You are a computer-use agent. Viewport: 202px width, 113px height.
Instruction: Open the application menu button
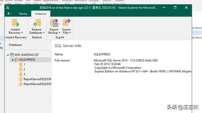pyautogui.click(x=9, y=13)
